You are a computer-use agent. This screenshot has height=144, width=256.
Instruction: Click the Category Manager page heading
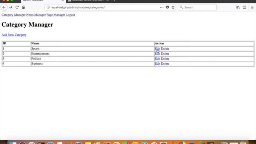pyautogui.click(x=28, y=25)
